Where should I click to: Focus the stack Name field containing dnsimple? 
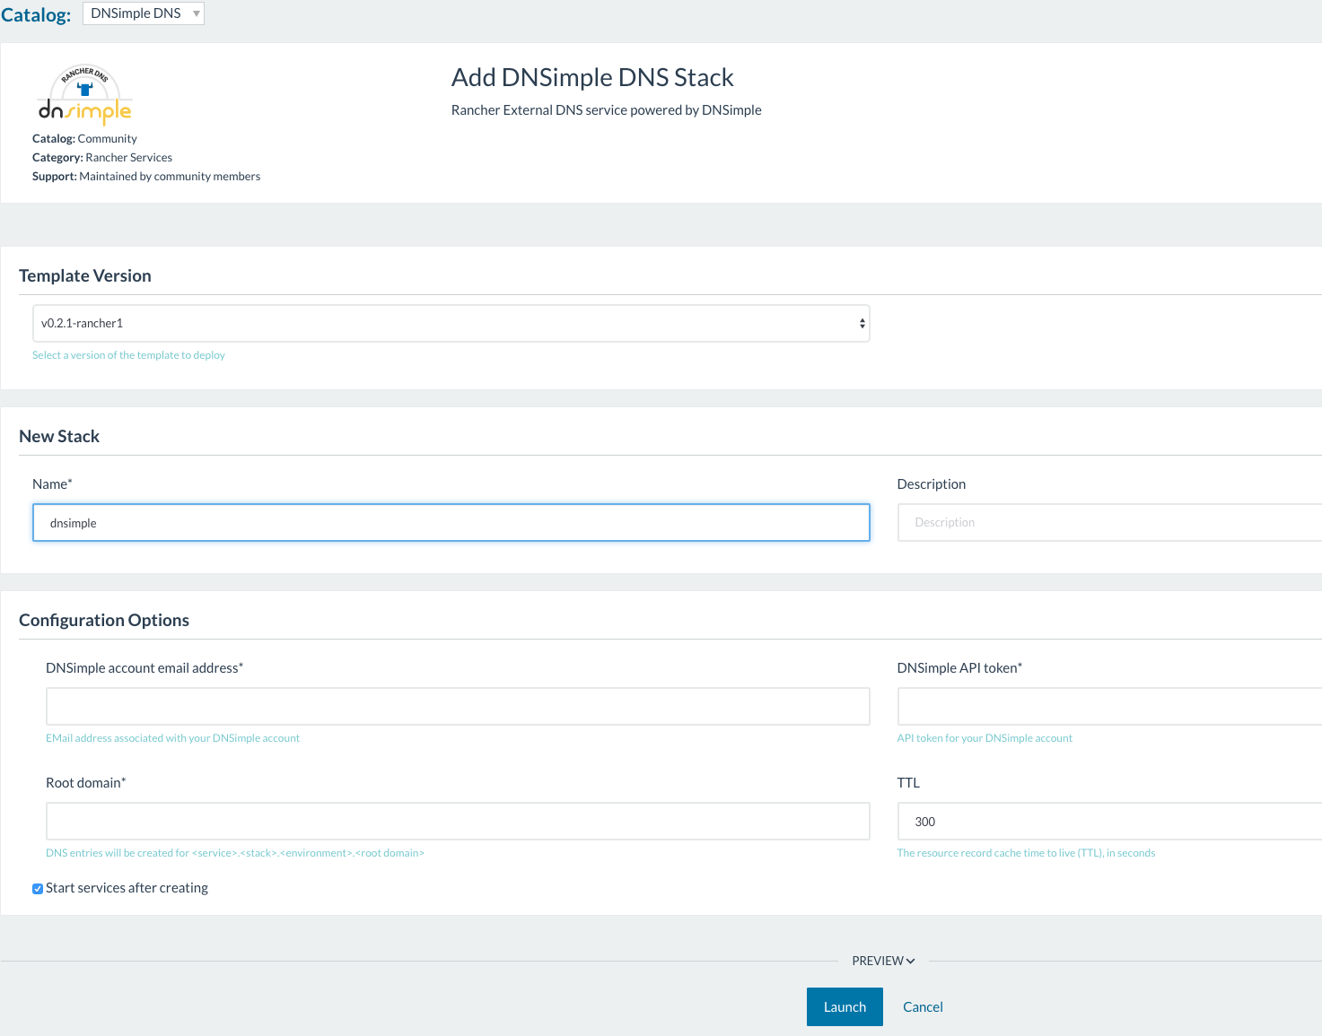[451, 523]
